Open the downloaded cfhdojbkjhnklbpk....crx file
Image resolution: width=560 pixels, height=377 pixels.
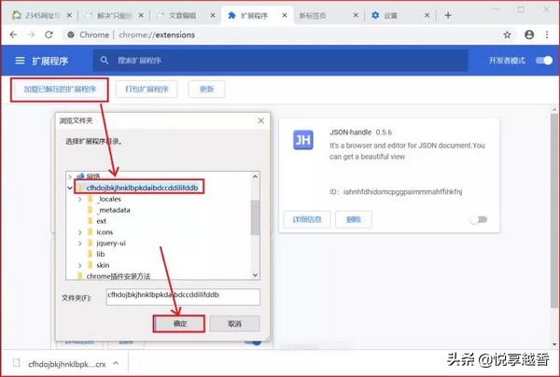tap(67, 364)
